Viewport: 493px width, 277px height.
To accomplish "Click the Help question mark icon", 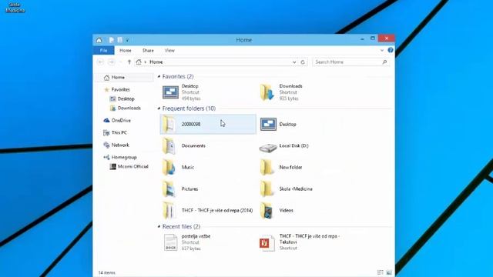I will 391,50.
